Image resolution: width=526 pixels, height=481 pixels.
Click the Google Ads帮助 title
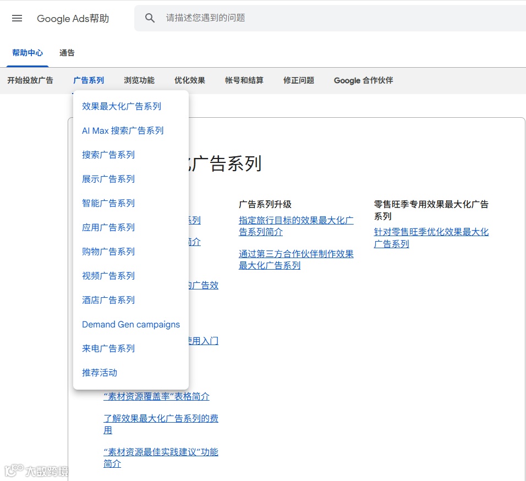(73, 19)
